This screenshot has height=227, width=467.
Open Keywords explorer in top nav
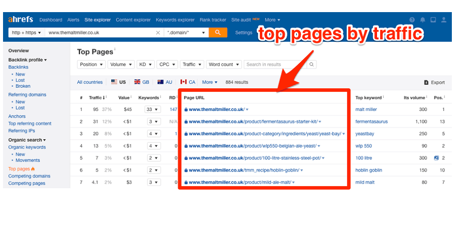pos(175,20)
